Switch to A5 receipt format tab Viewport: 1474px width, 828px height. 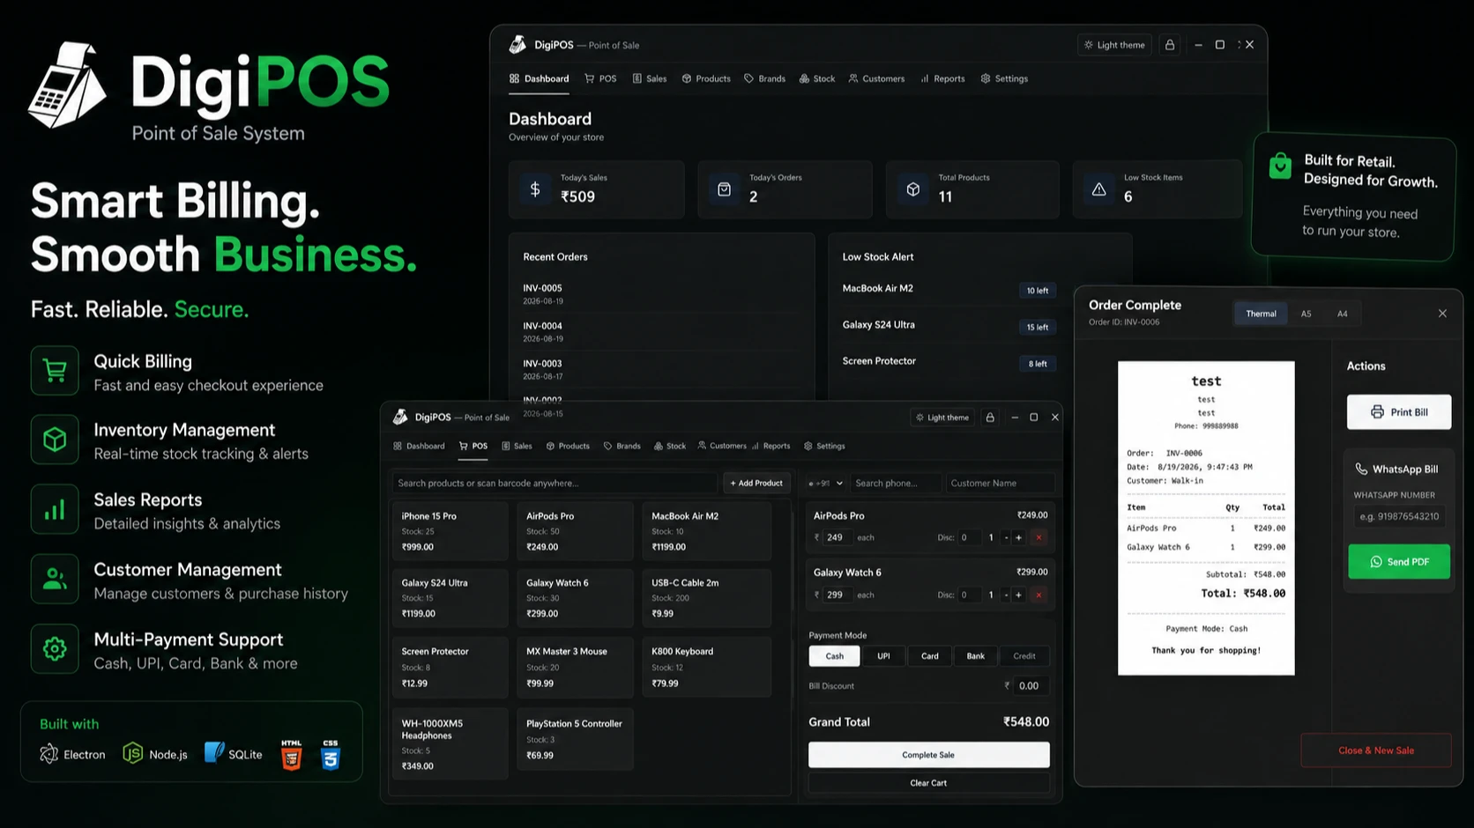click(x=1306, y=314)
